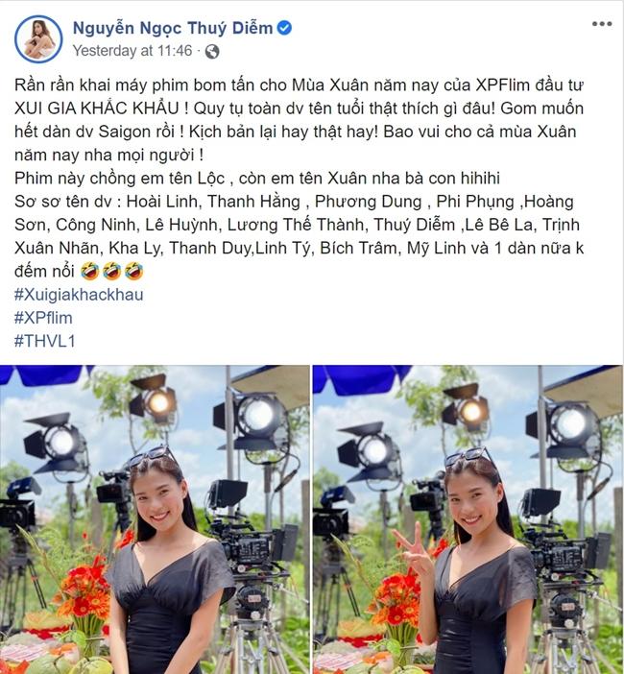Image resolution: width=624 pixels, height=674 pixels.
Task: Click the second laughing emoji
Action: (111, 272)
